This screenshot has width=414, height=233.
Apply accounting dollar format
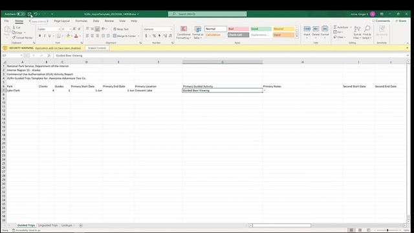[x=146, y=36]
